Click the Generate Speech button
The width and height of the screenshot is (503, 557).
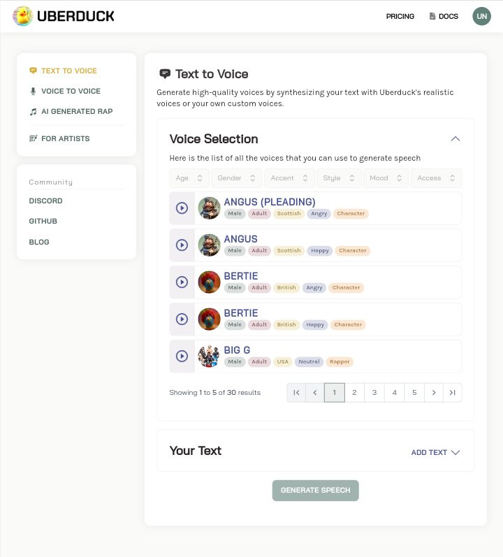point(315,490)
